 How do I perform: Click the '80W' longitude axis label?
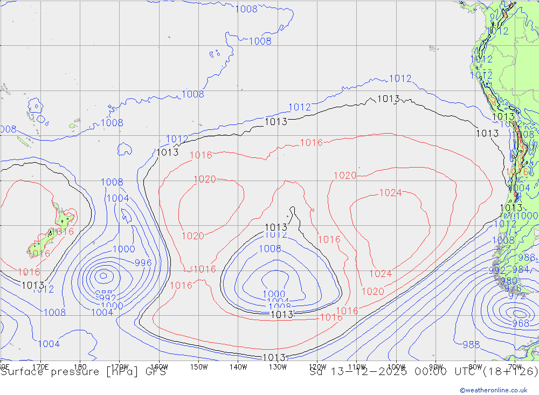click(475, 367)
